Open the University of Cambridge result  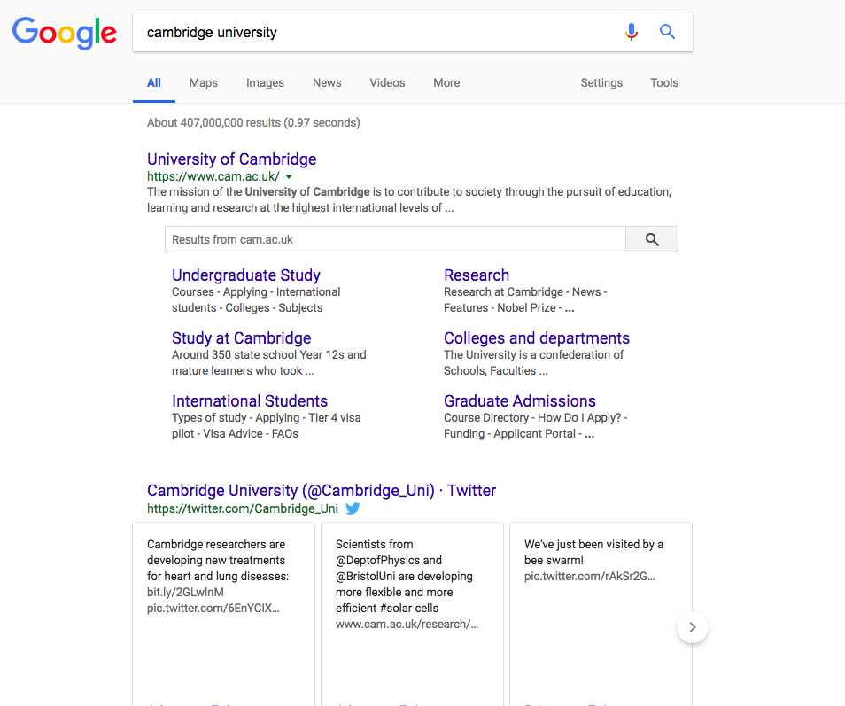(x=231, y=159)
